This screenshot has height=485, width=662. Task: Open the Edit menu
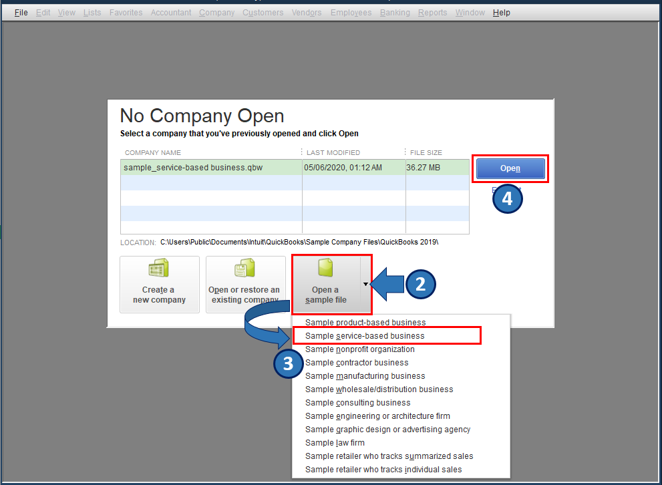pyautogui.click(x=43, y=13)
